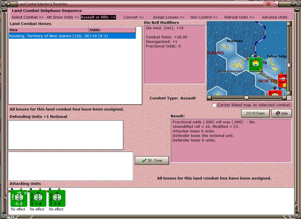301x219 pixels.
Task: Open the Help button
Action: pos(282,113)
